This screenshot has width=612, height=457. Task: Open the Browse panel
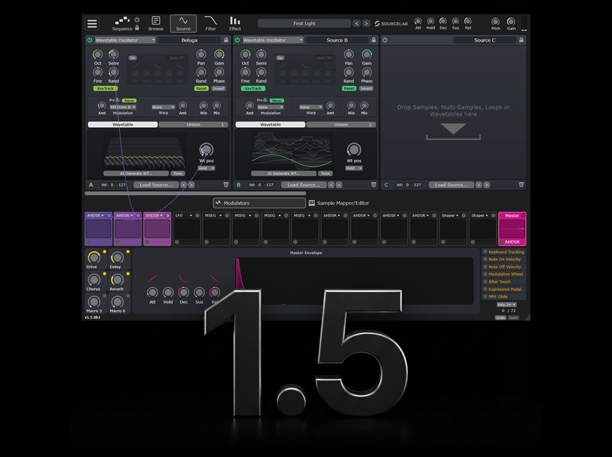tap(156, 22)
